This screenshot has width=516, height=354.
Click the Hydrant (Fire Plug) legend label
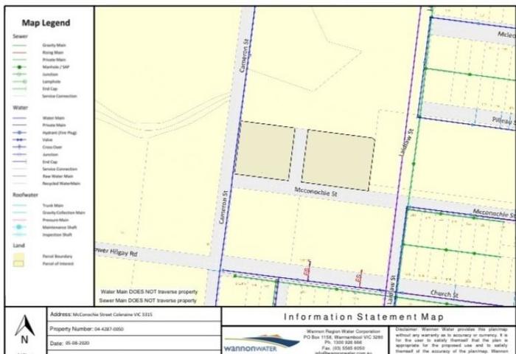59,133
